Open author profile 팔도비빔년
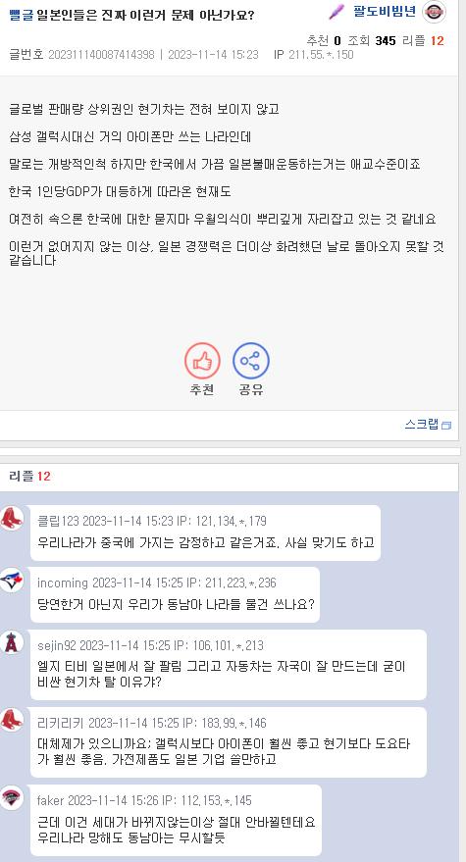Image resolution: width=466 pixels, height=862 pixels. click(384, 12)
